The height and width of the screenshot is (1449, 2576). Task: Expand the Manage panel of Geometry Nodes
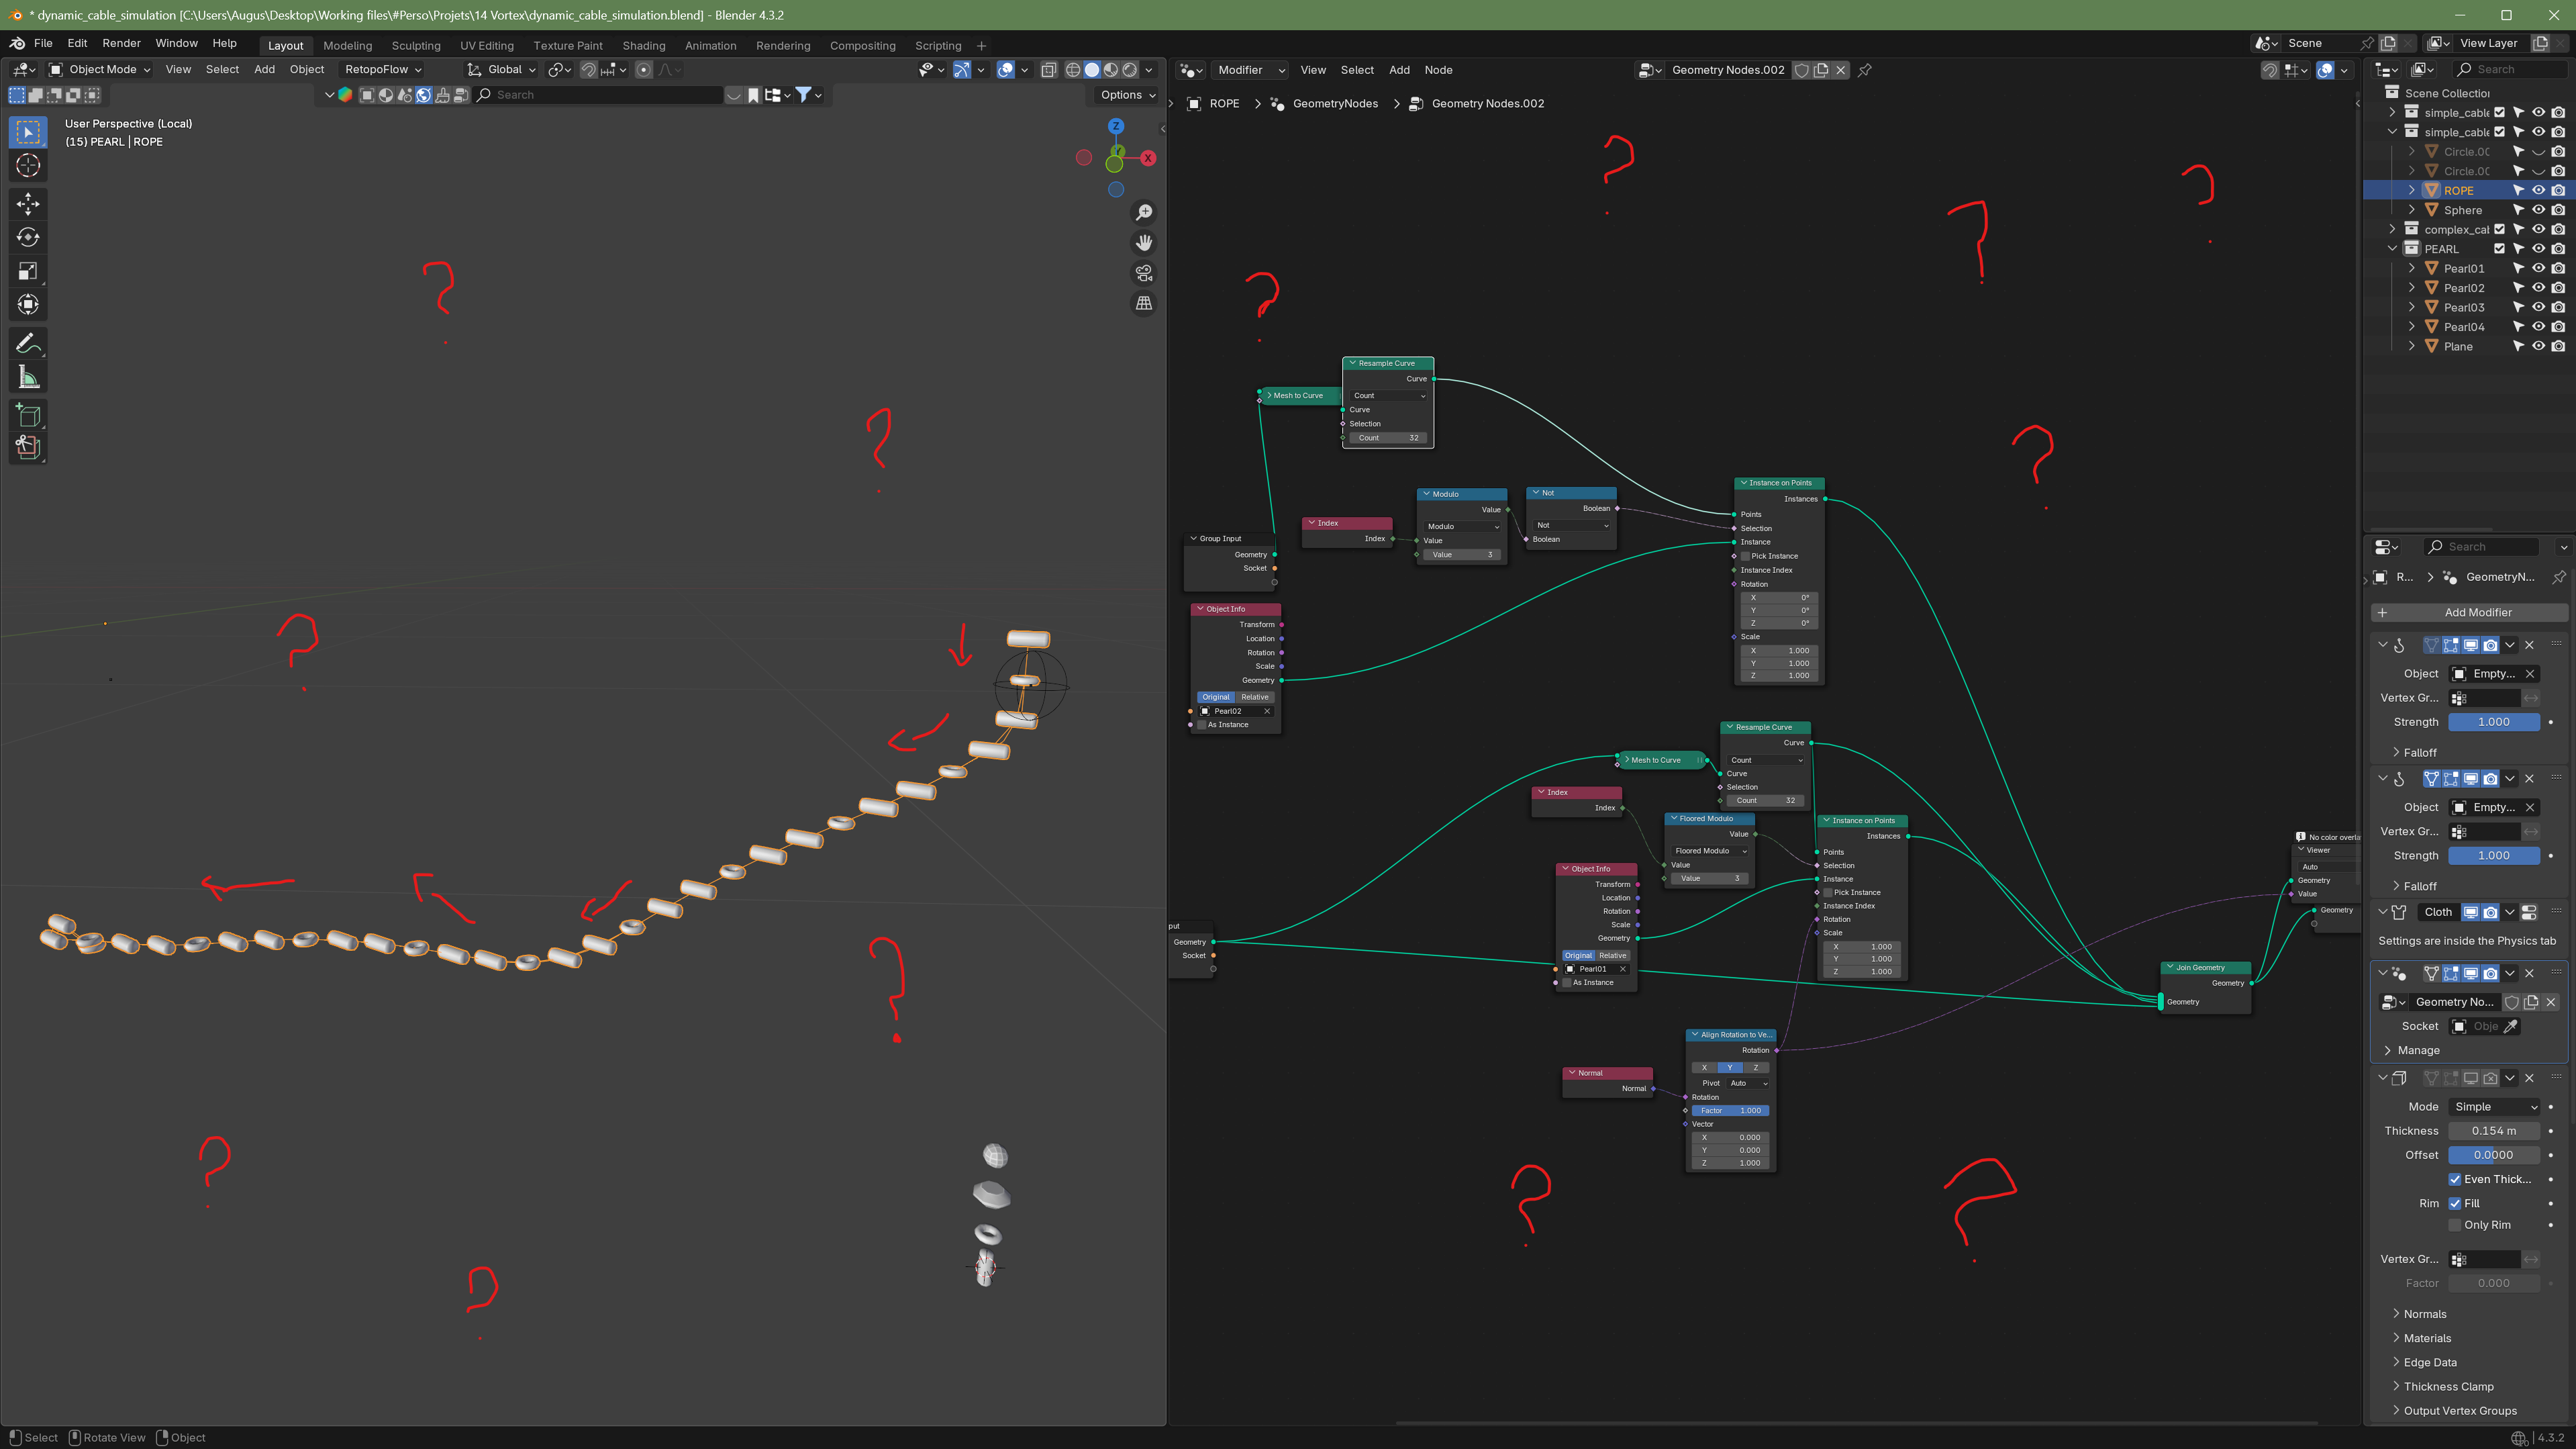click(2418, 1049)
